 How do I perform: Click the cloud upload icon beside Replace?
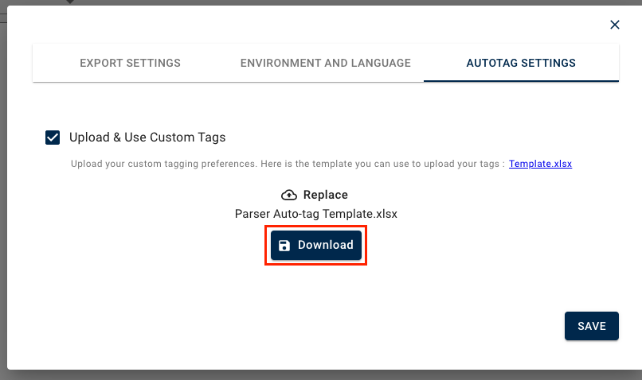point(289,195)
